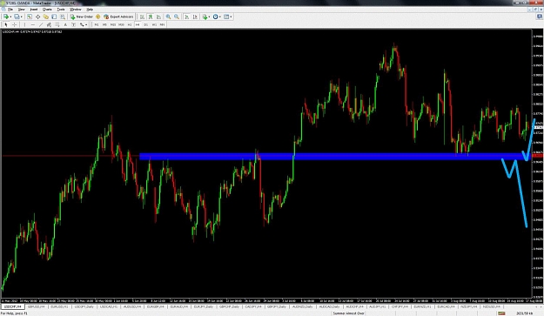The height and width of the screenshot is (316, 544).
Task: Enable the H1 timeframe
Action: coord(130,24)
